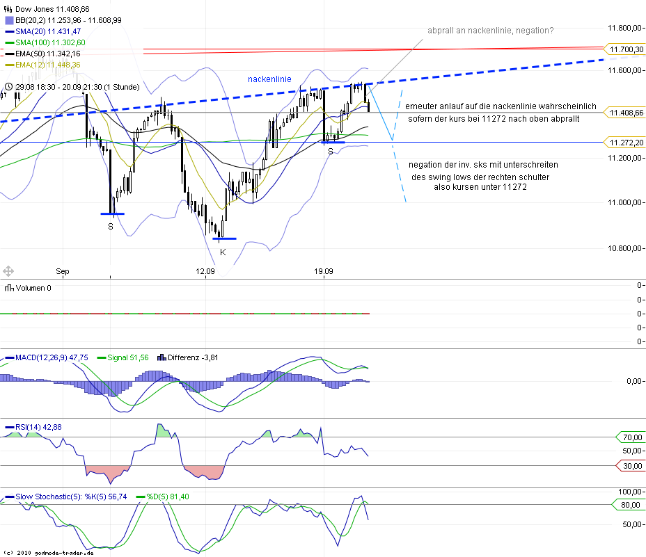Screen dimensions: 646x557
Task: Click the pan/move crosshair icon below the chart
Action: pyautogui.click(x=7, y=270)
